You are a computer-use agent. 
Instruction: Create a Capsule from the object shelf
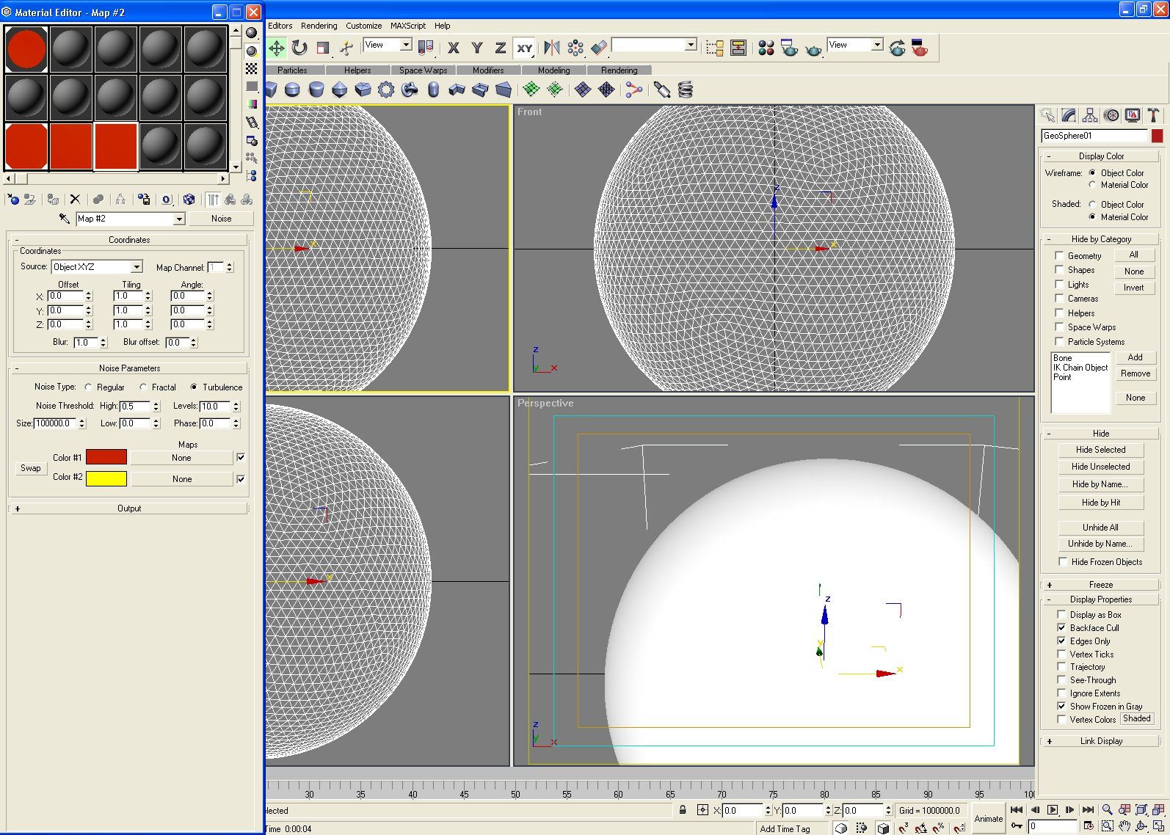point(433,90)
